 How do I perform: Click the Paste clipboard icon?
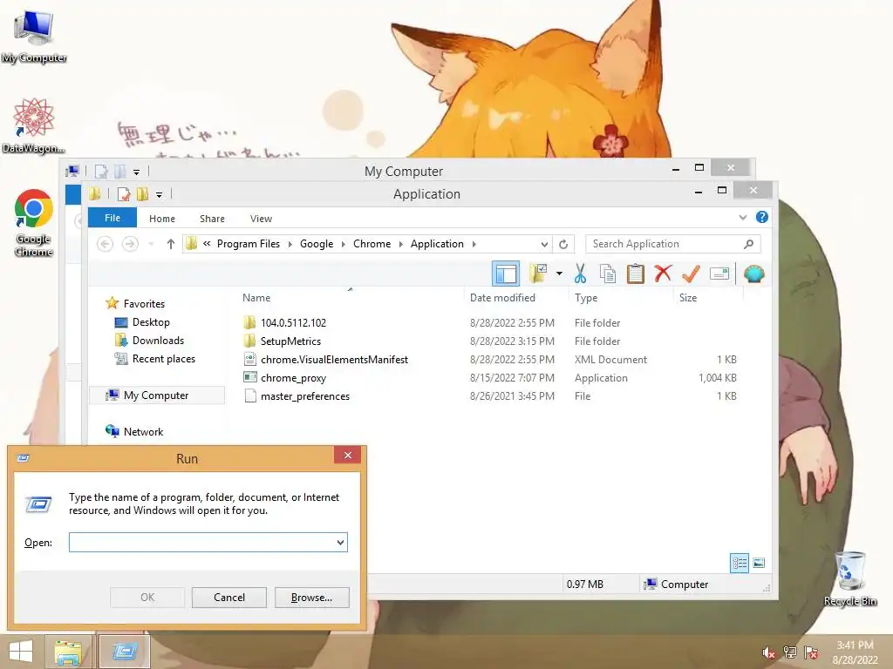pyautogui.click(x=635, y=274)
